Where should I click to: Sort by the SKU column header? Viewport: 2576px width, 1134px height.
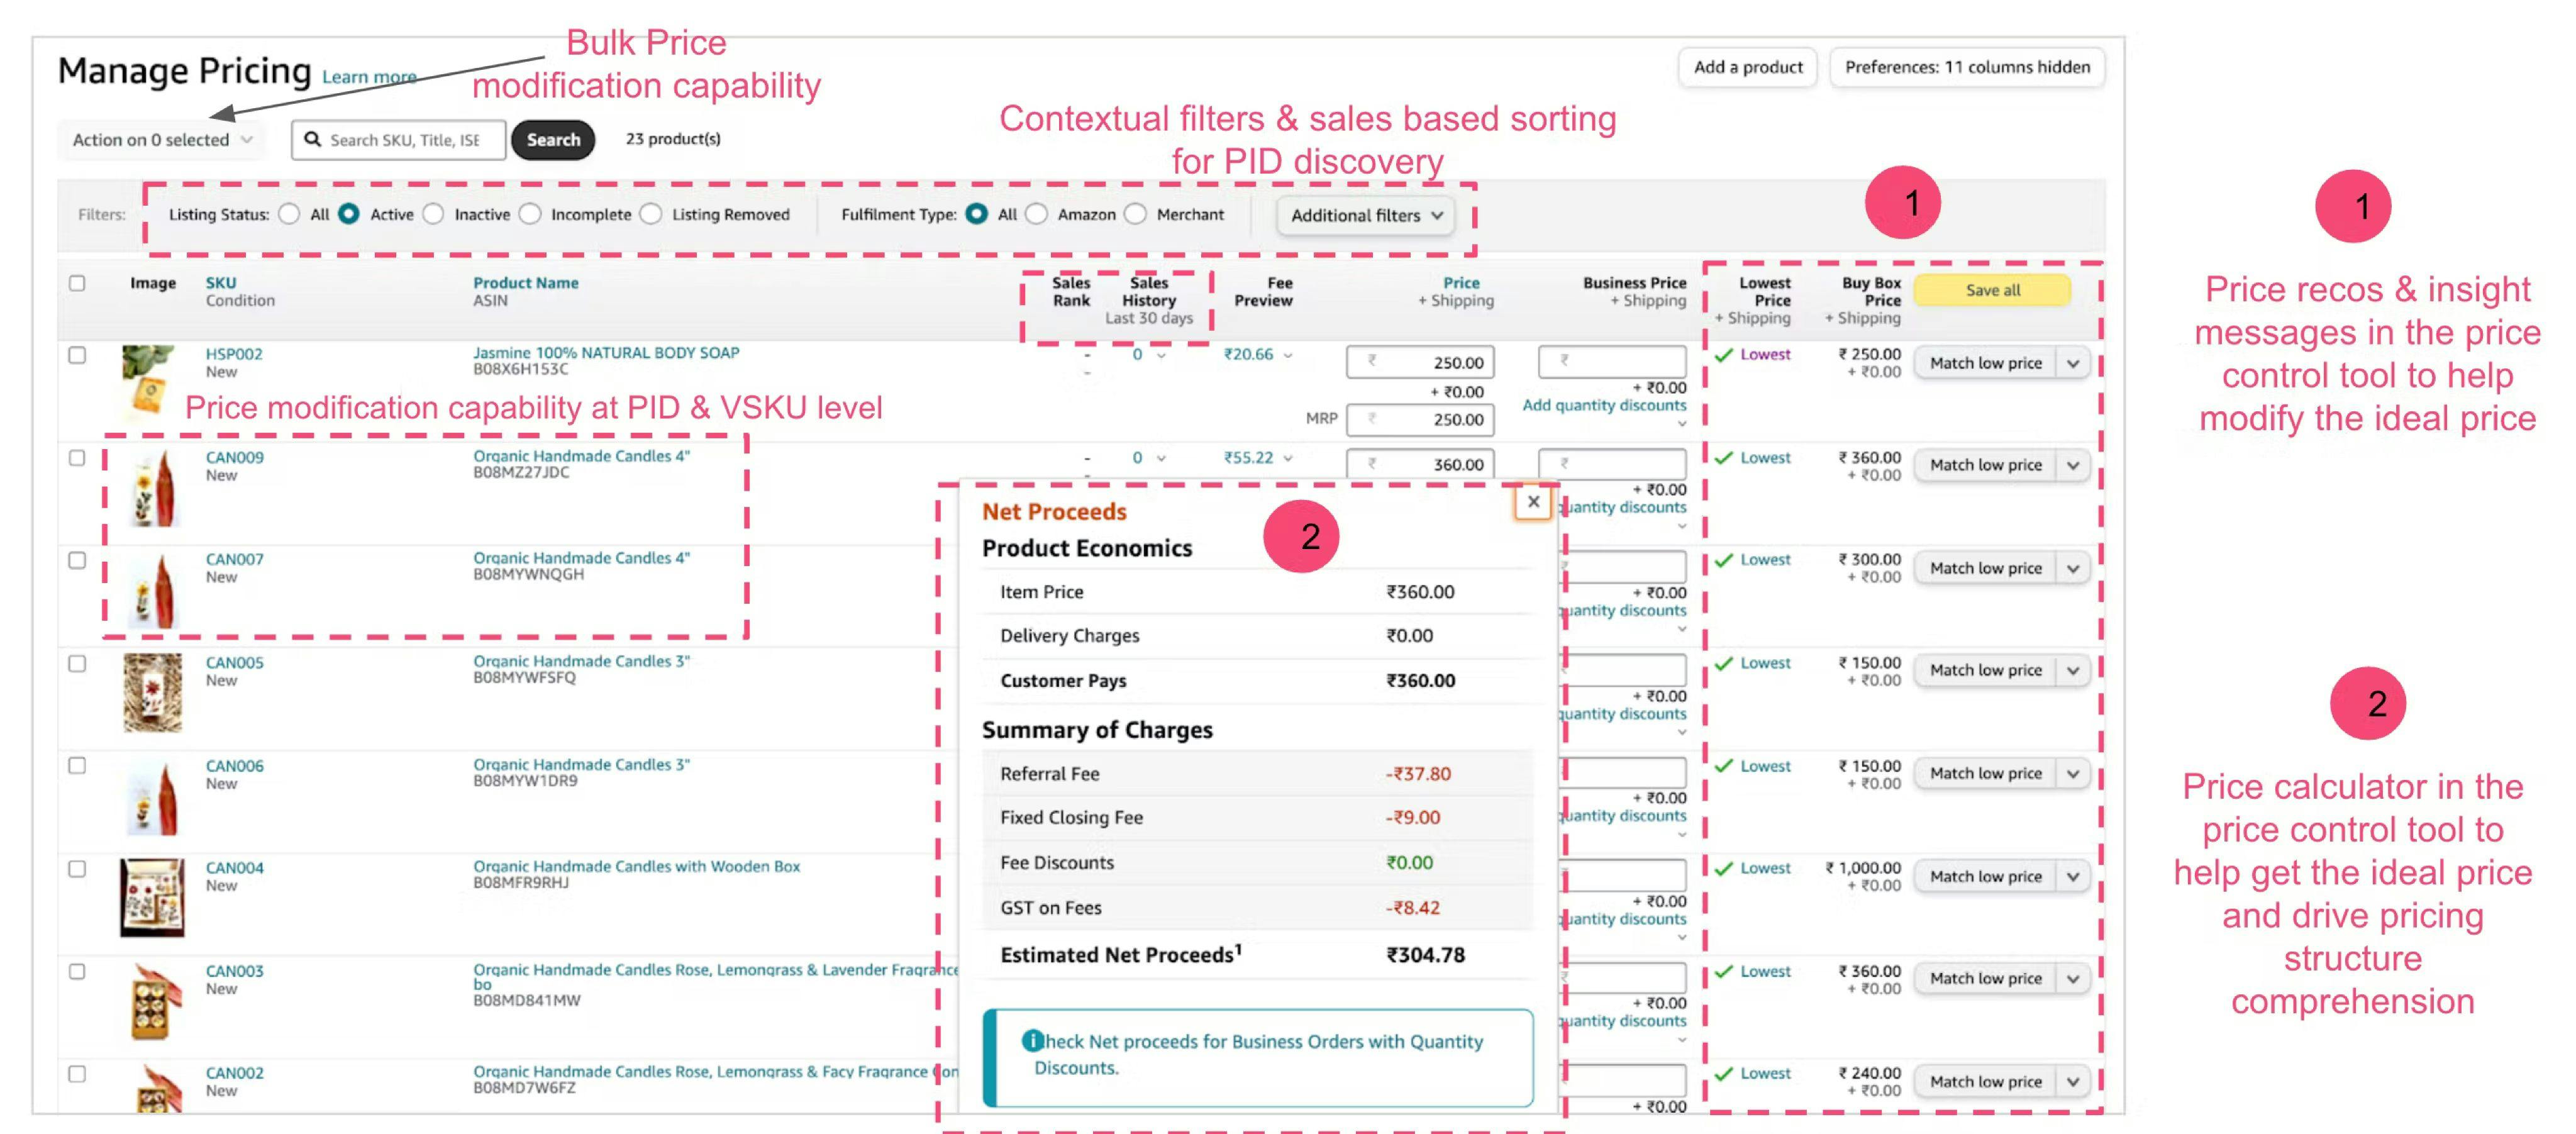(x=221, y=283)
